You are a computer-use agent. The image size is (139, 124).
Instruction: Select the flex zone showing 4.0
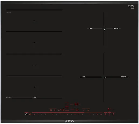62,110
